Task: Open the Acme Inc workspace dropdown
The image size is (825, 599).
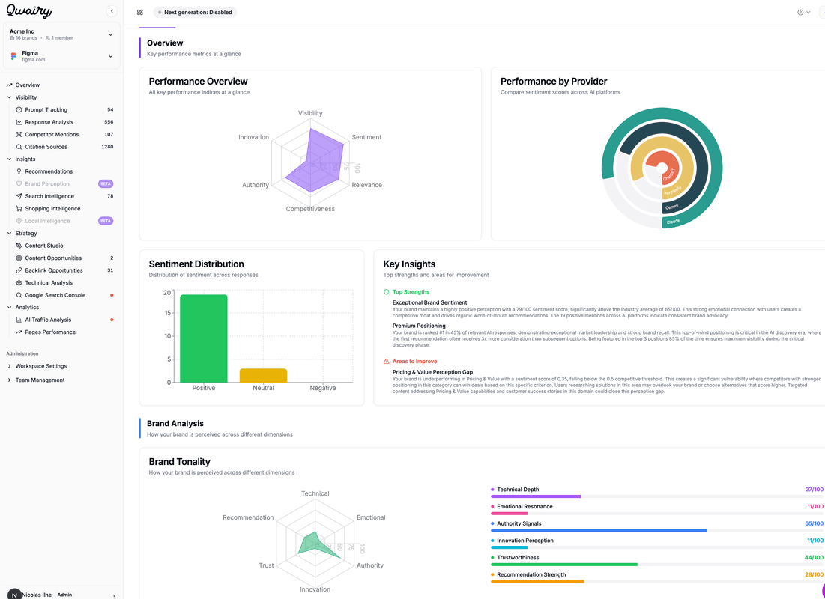Action: tap(110, 34)
